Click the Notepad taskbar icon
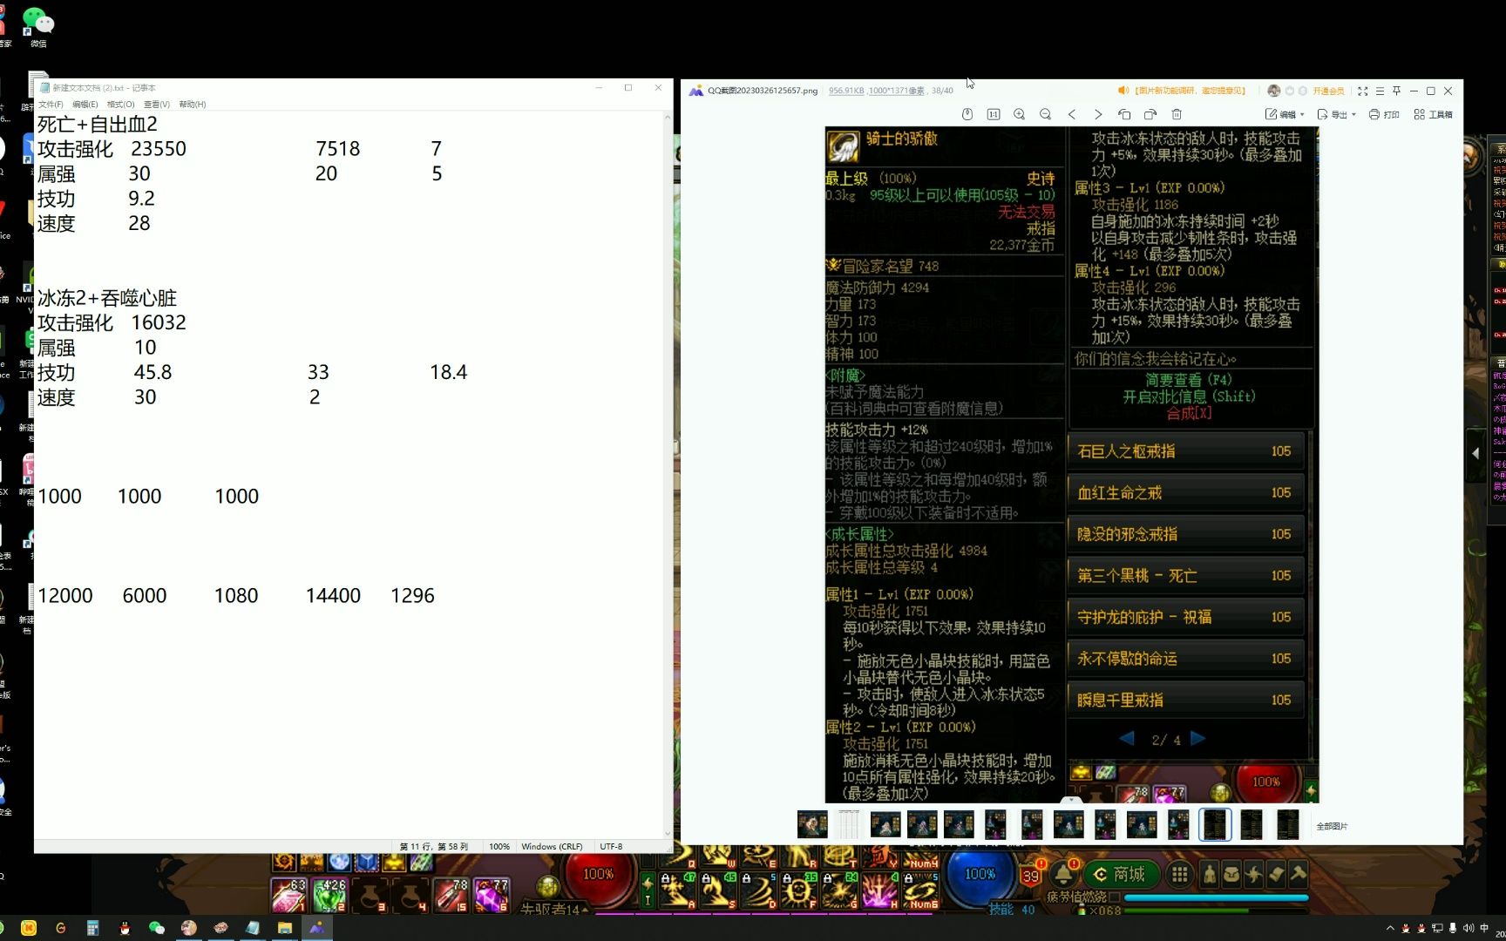1506x941 pixels. (253, 928)
